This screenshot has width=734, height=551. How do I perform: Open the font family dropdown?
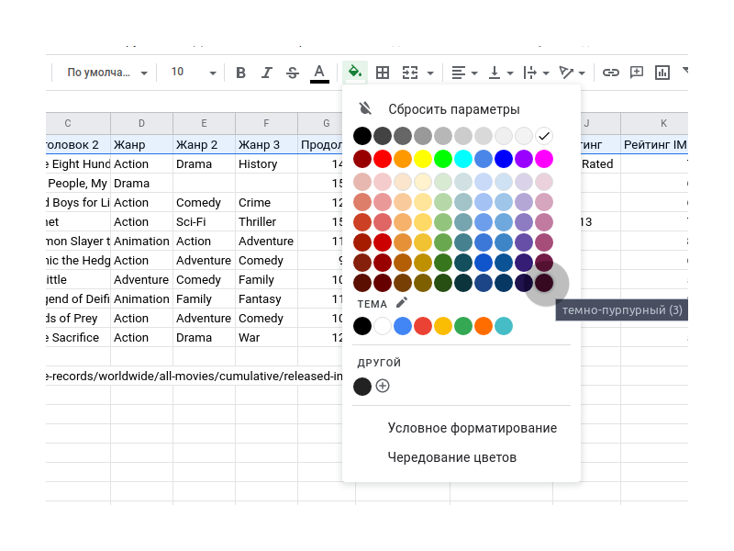(x=106, y=73)
